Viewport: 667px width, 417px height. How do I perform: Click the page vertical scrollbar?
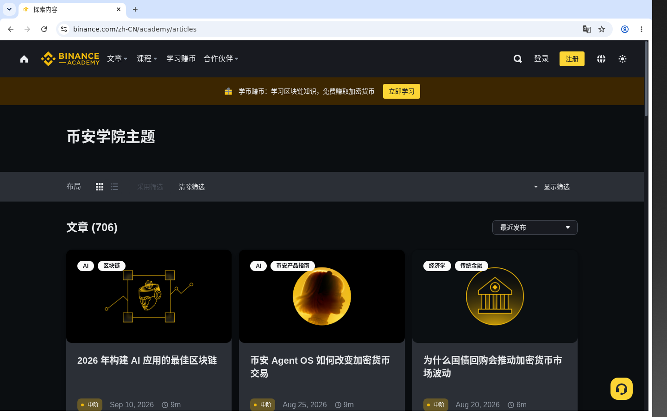click(646, 79)
